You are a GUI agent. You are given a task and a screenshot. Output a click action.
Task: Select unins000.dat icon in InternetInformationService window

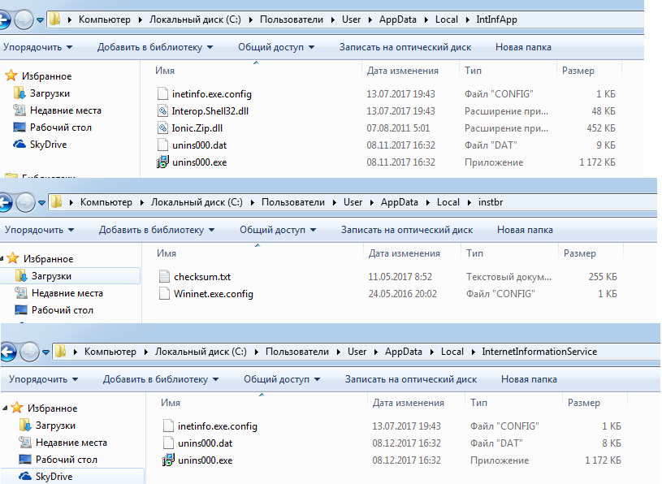point(168,443)
